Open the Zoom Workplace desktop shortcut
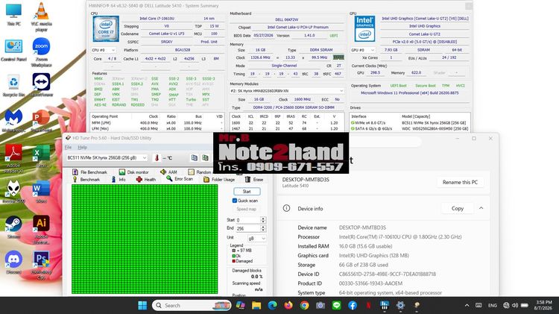 click(x=41, y=52)
